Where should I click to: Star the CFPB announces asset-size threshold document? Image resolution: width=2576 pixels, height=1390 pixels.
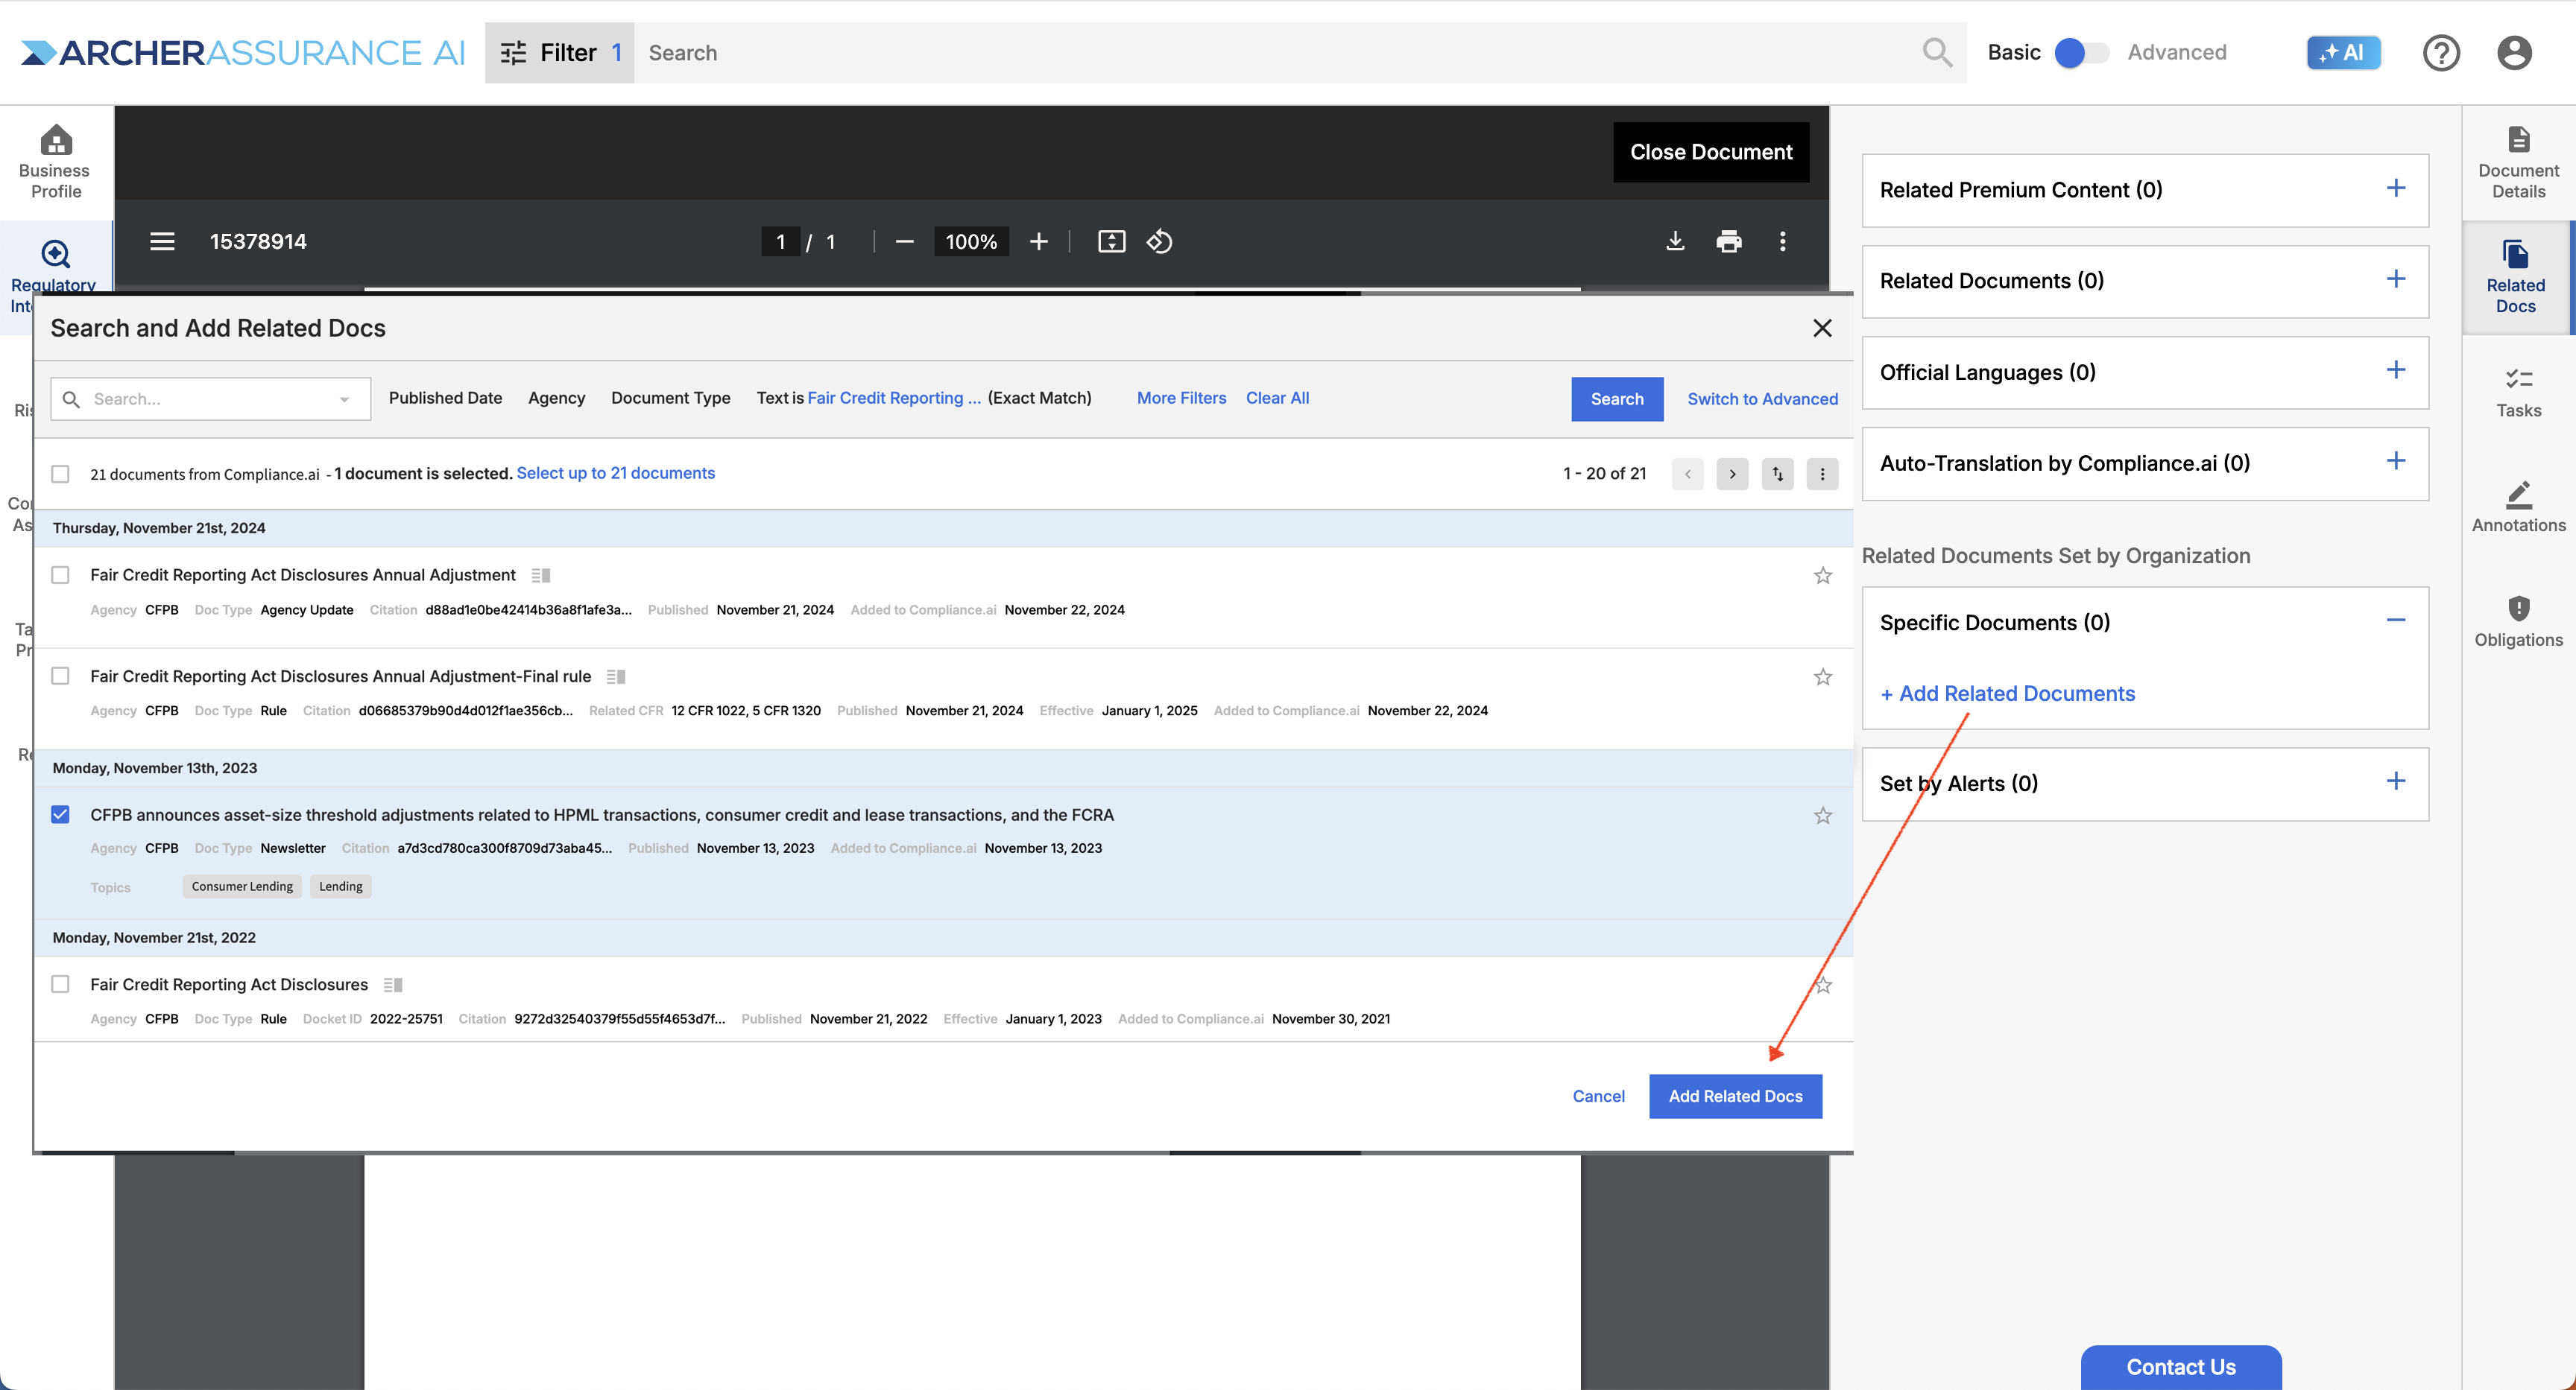[x=1823, y=816]
